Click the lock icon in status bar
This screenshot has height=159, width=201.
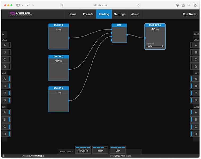pyautogui.click(x=3, y=156)
